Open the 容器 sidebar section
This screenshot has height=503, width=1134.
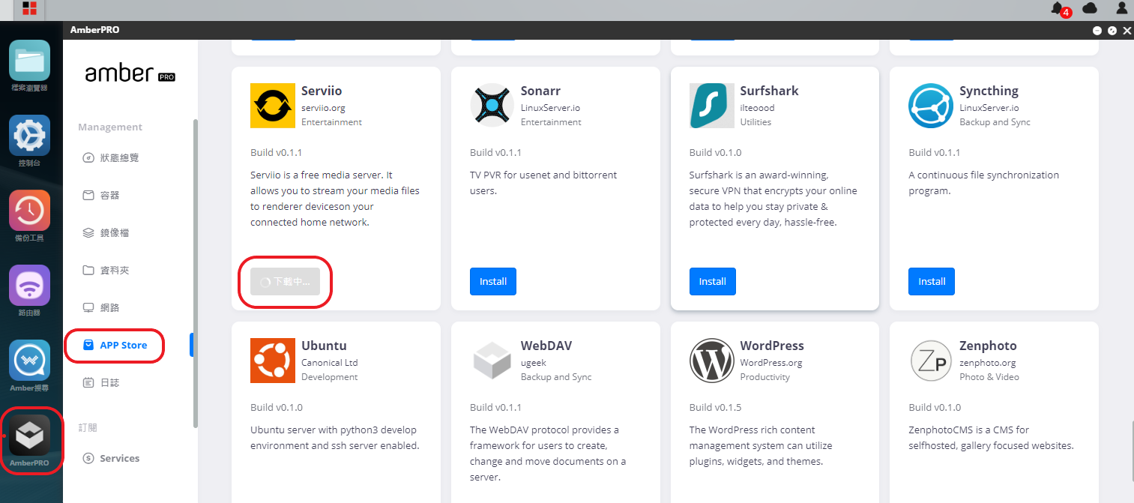tap(101, 195)
